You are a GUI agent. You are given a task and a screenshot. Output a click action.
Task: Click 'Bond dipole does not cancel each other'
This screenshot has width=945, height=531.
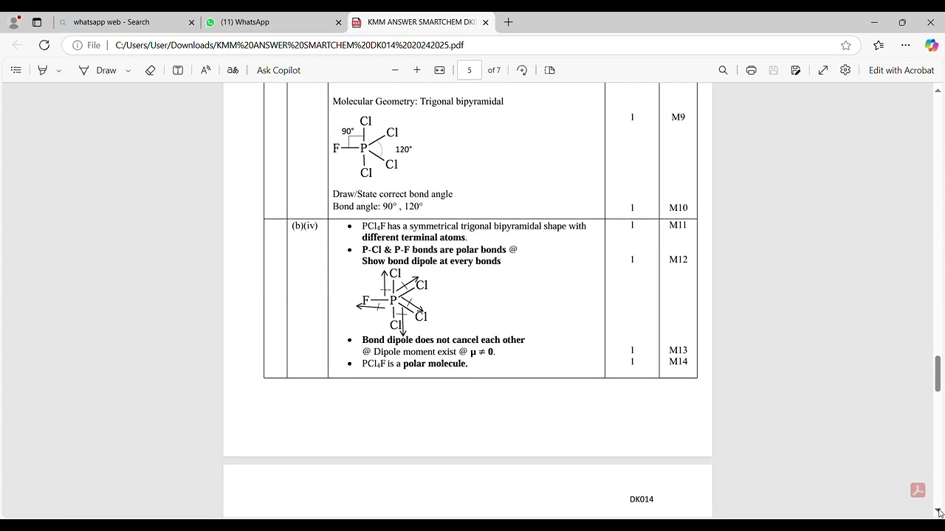point(443,340)
